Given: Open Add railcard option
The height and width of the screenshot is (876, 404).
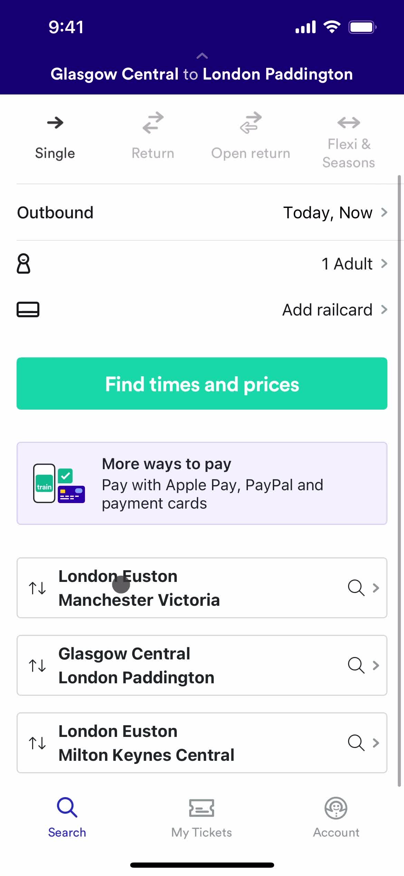Looking at the screenshot, I should click(x=202, y=309).
